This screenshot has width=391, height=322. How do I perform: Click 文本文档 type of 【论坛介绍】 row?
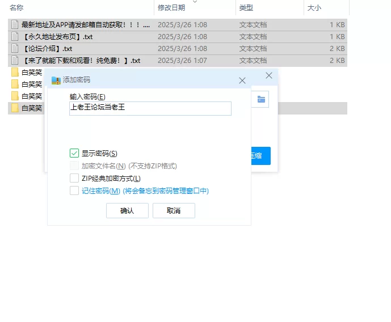click(253, 49)
